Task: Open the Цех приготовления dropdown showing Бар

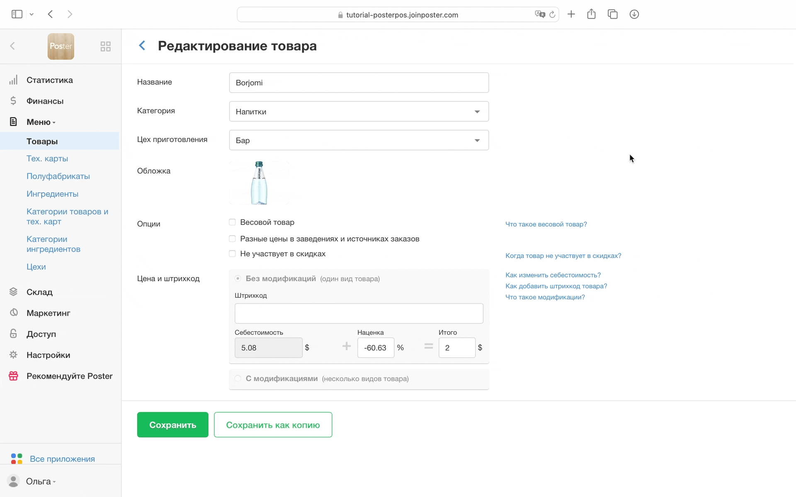Action: point(359,140)
